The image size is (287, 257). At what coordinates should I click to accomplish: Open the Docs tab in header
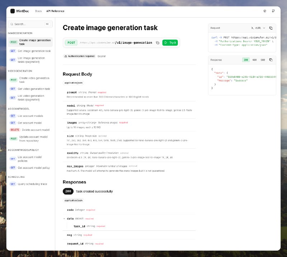38,11
